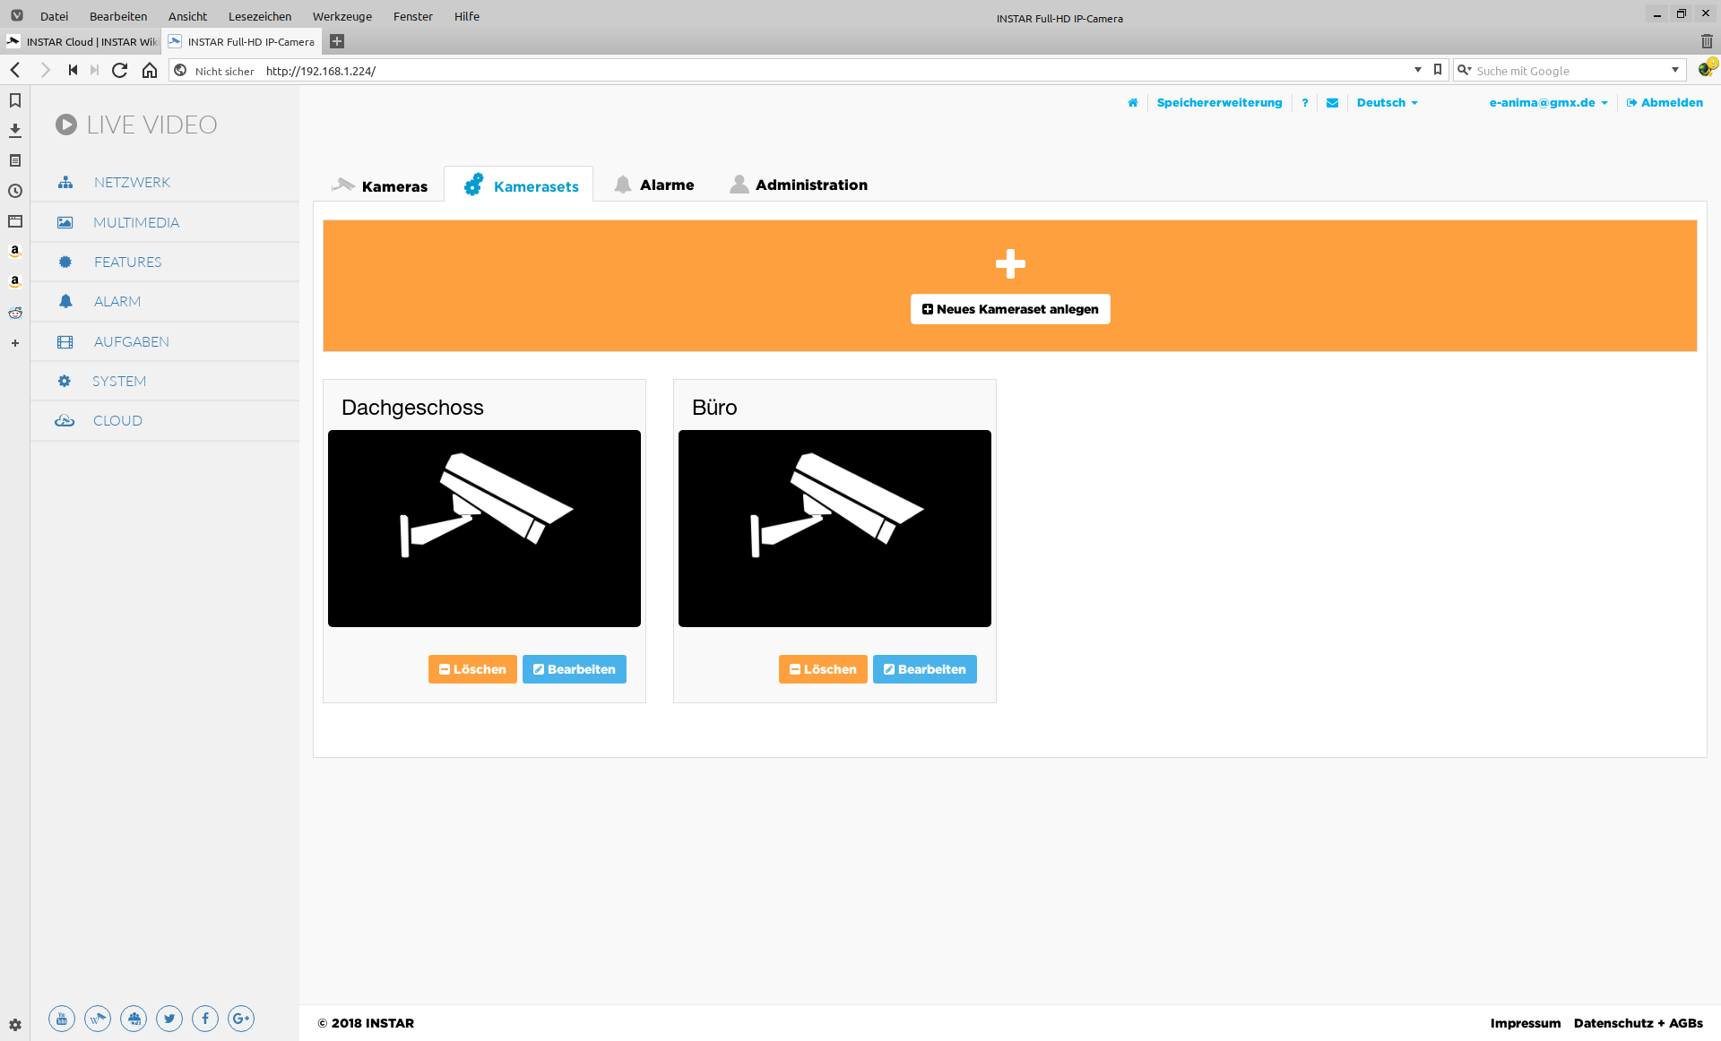
Task: Open the Werkzeuge menu
Action: [x=342, y=16]
